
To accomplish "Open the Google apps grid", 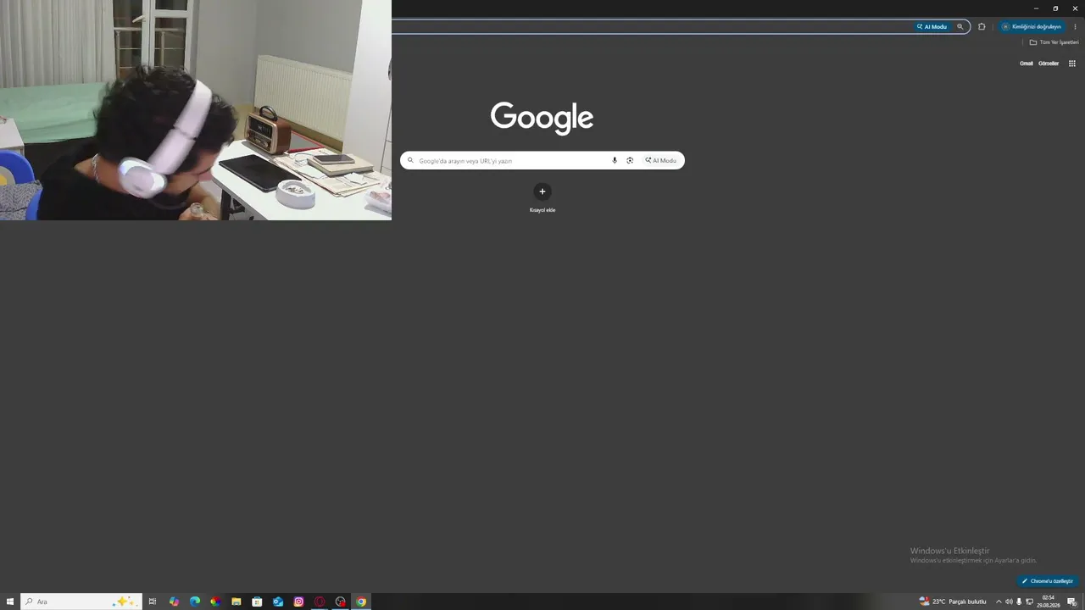I will pos(1072,64).
